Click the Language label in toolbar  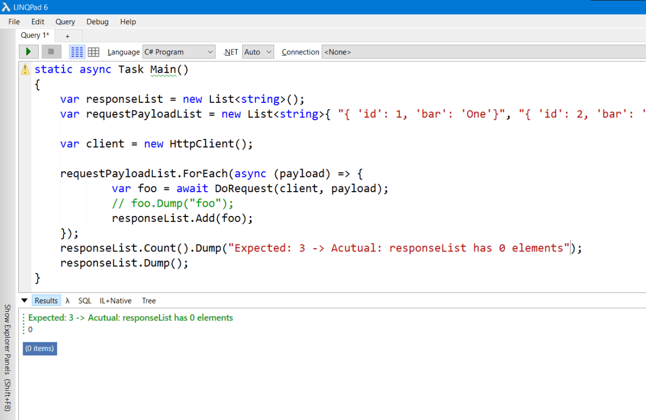pyautogui.click(x=123, y=52)
